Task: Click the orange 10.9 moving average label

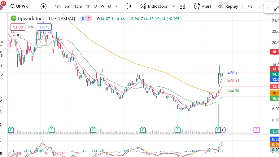Action: click(274, 93)
